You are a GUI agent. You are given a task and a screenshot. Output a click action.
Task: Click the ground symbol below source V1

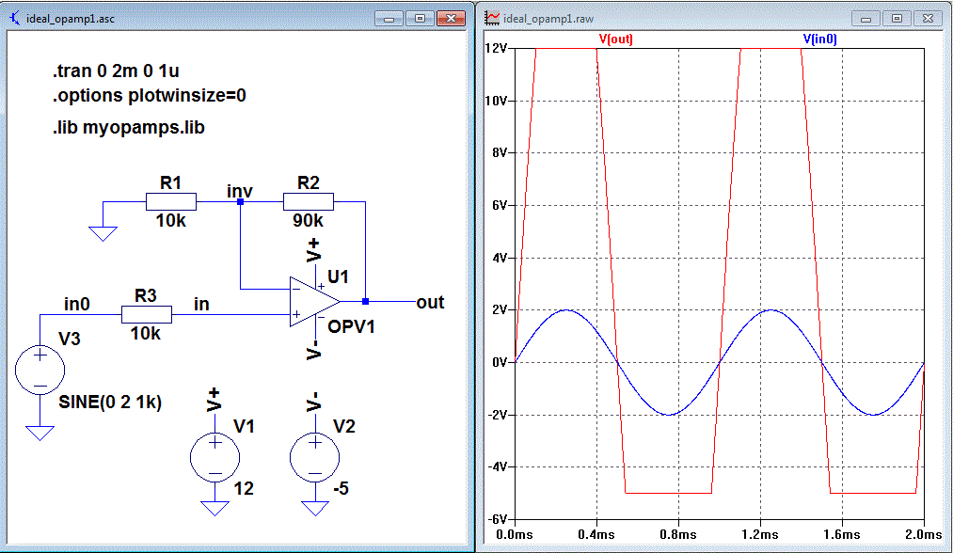pyautogui.click(x=214, y=508)
